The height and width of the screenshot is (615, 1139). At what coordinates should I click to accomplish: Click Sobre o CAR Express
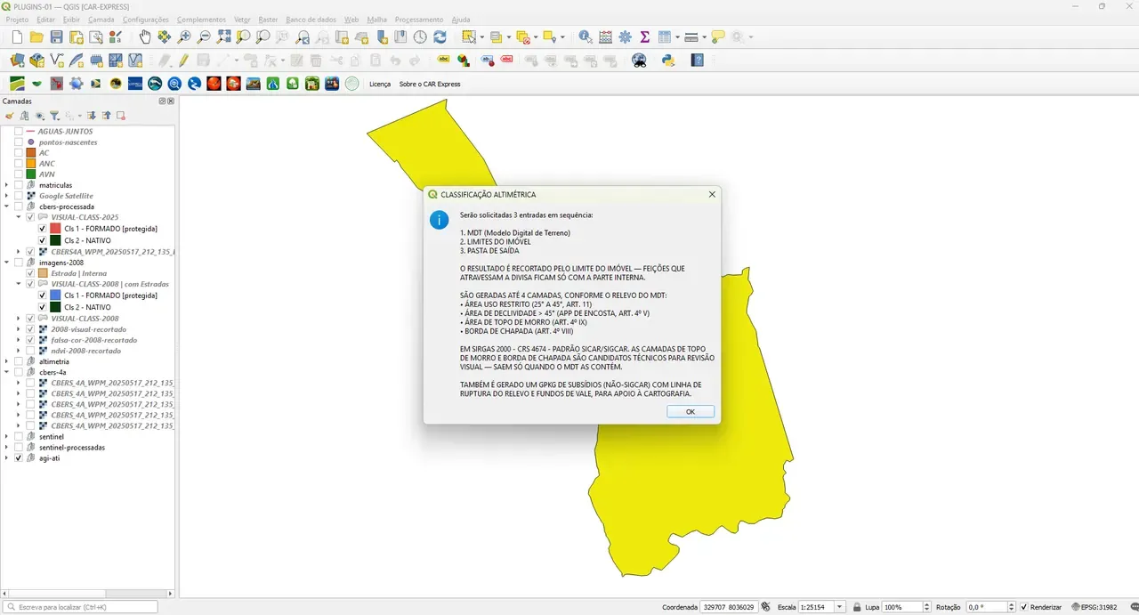coord(430,84)
